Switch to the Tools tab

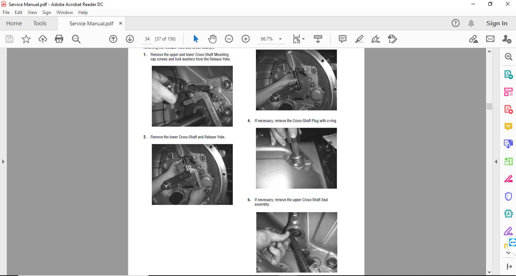point(40,23)
